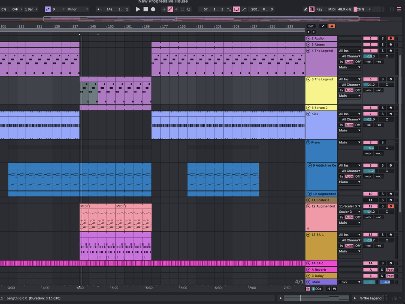
Task: Click the Stop transport button
Action: point(146,9)
